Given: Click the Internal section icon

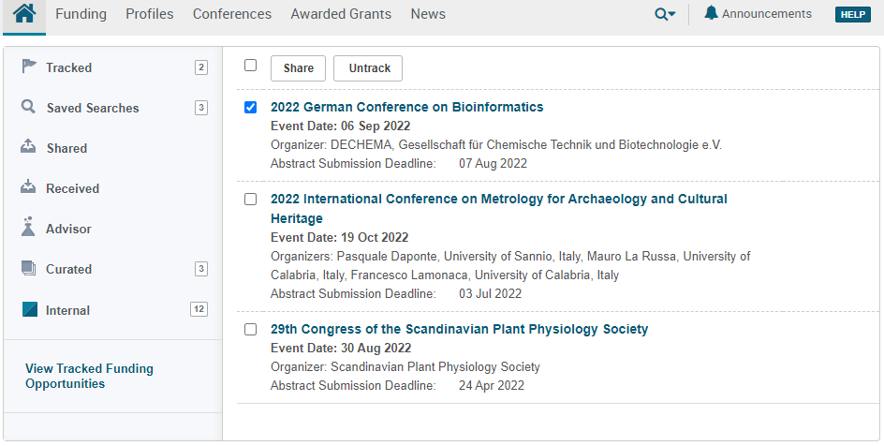Looking at the screenshot, I should [x=30, y=309].
